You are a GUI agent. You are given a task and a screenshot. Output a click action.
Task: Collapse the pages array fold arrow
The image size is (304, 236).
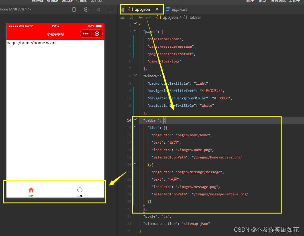point(135,31)
